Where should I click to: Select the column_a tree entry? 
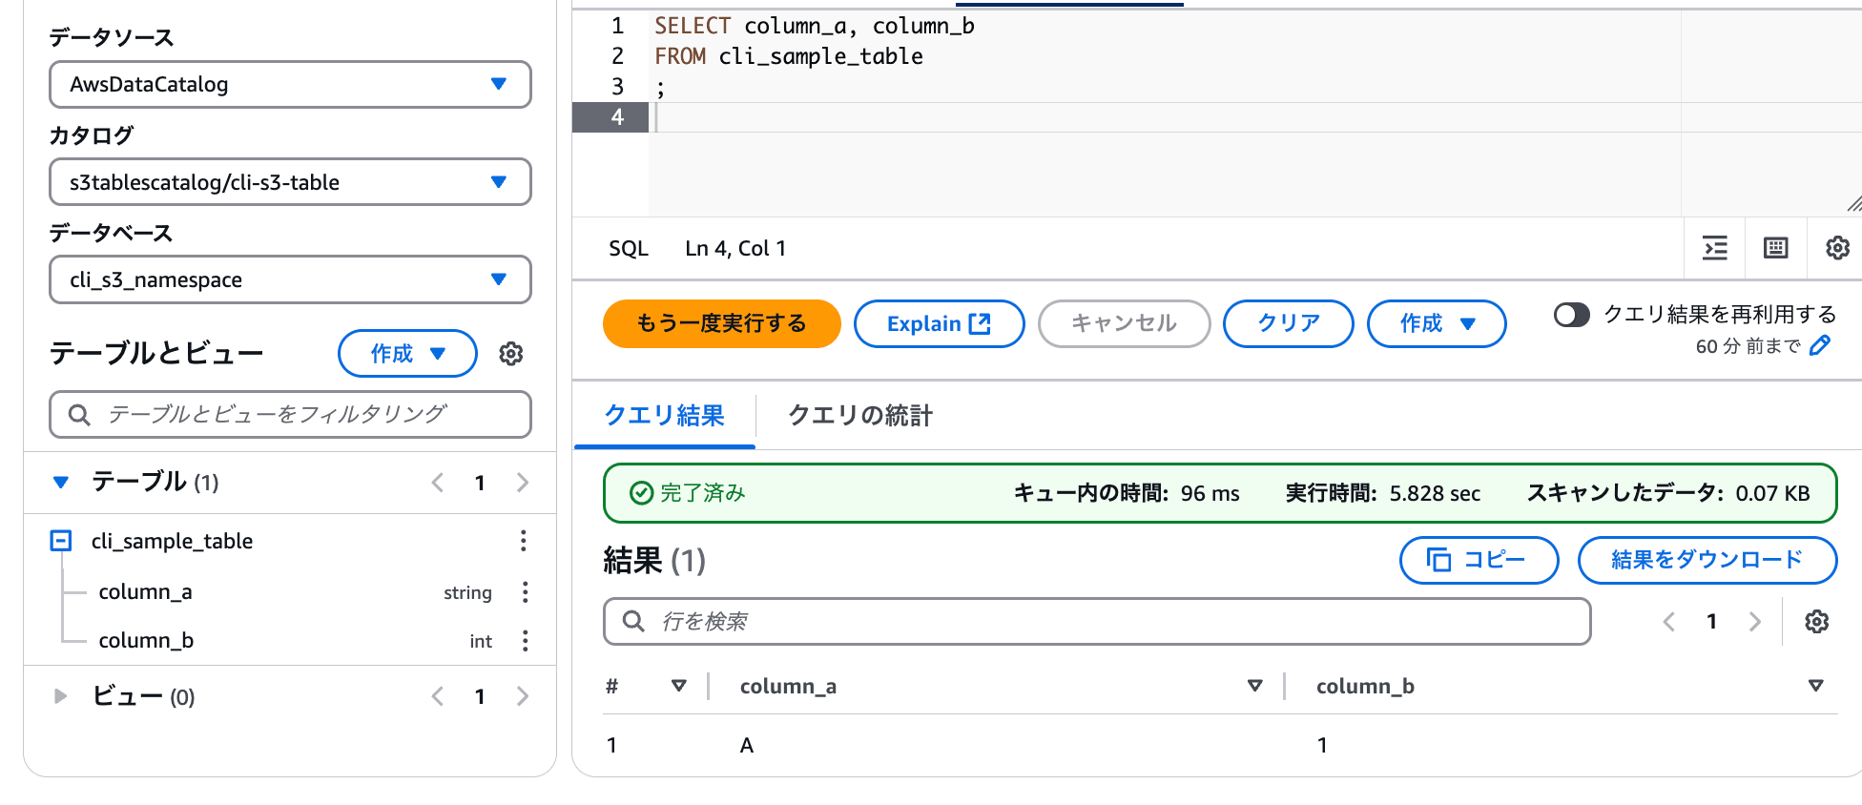145,592
